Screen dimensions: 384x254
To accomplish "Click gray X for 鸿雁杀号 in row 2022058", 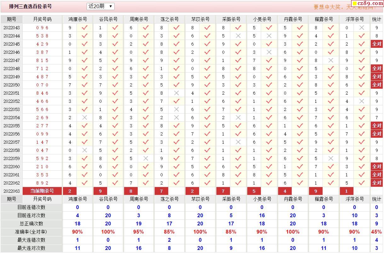I will tap(84, 150).
